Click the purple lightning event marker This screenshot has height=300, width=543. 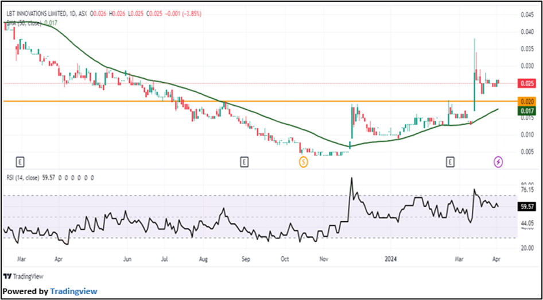(x=498, y=161)
